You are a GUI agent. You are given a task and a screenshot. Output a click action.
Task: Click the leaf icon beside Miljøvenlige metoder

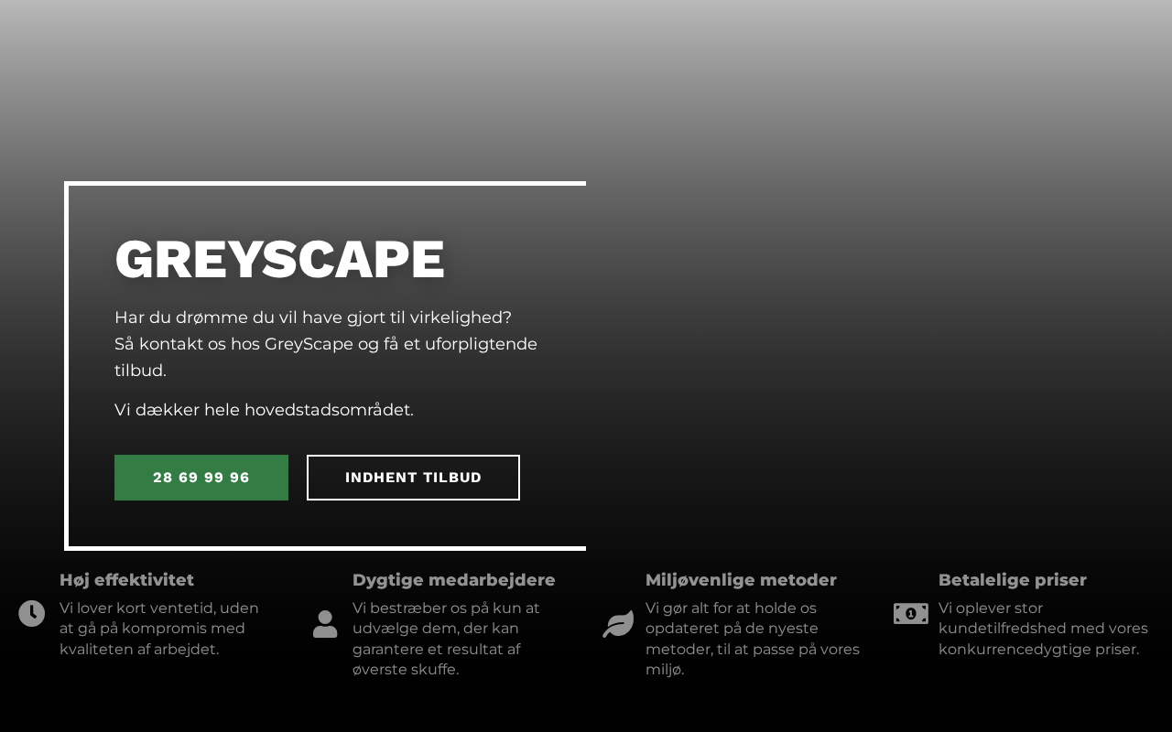coord(618,624)
